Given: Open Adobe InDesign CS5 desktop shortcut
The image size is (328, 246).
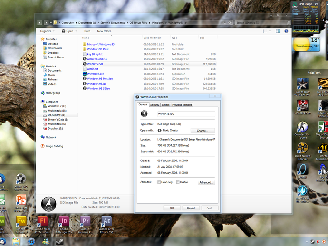Looking at the screenshot, I should (64, 225).
